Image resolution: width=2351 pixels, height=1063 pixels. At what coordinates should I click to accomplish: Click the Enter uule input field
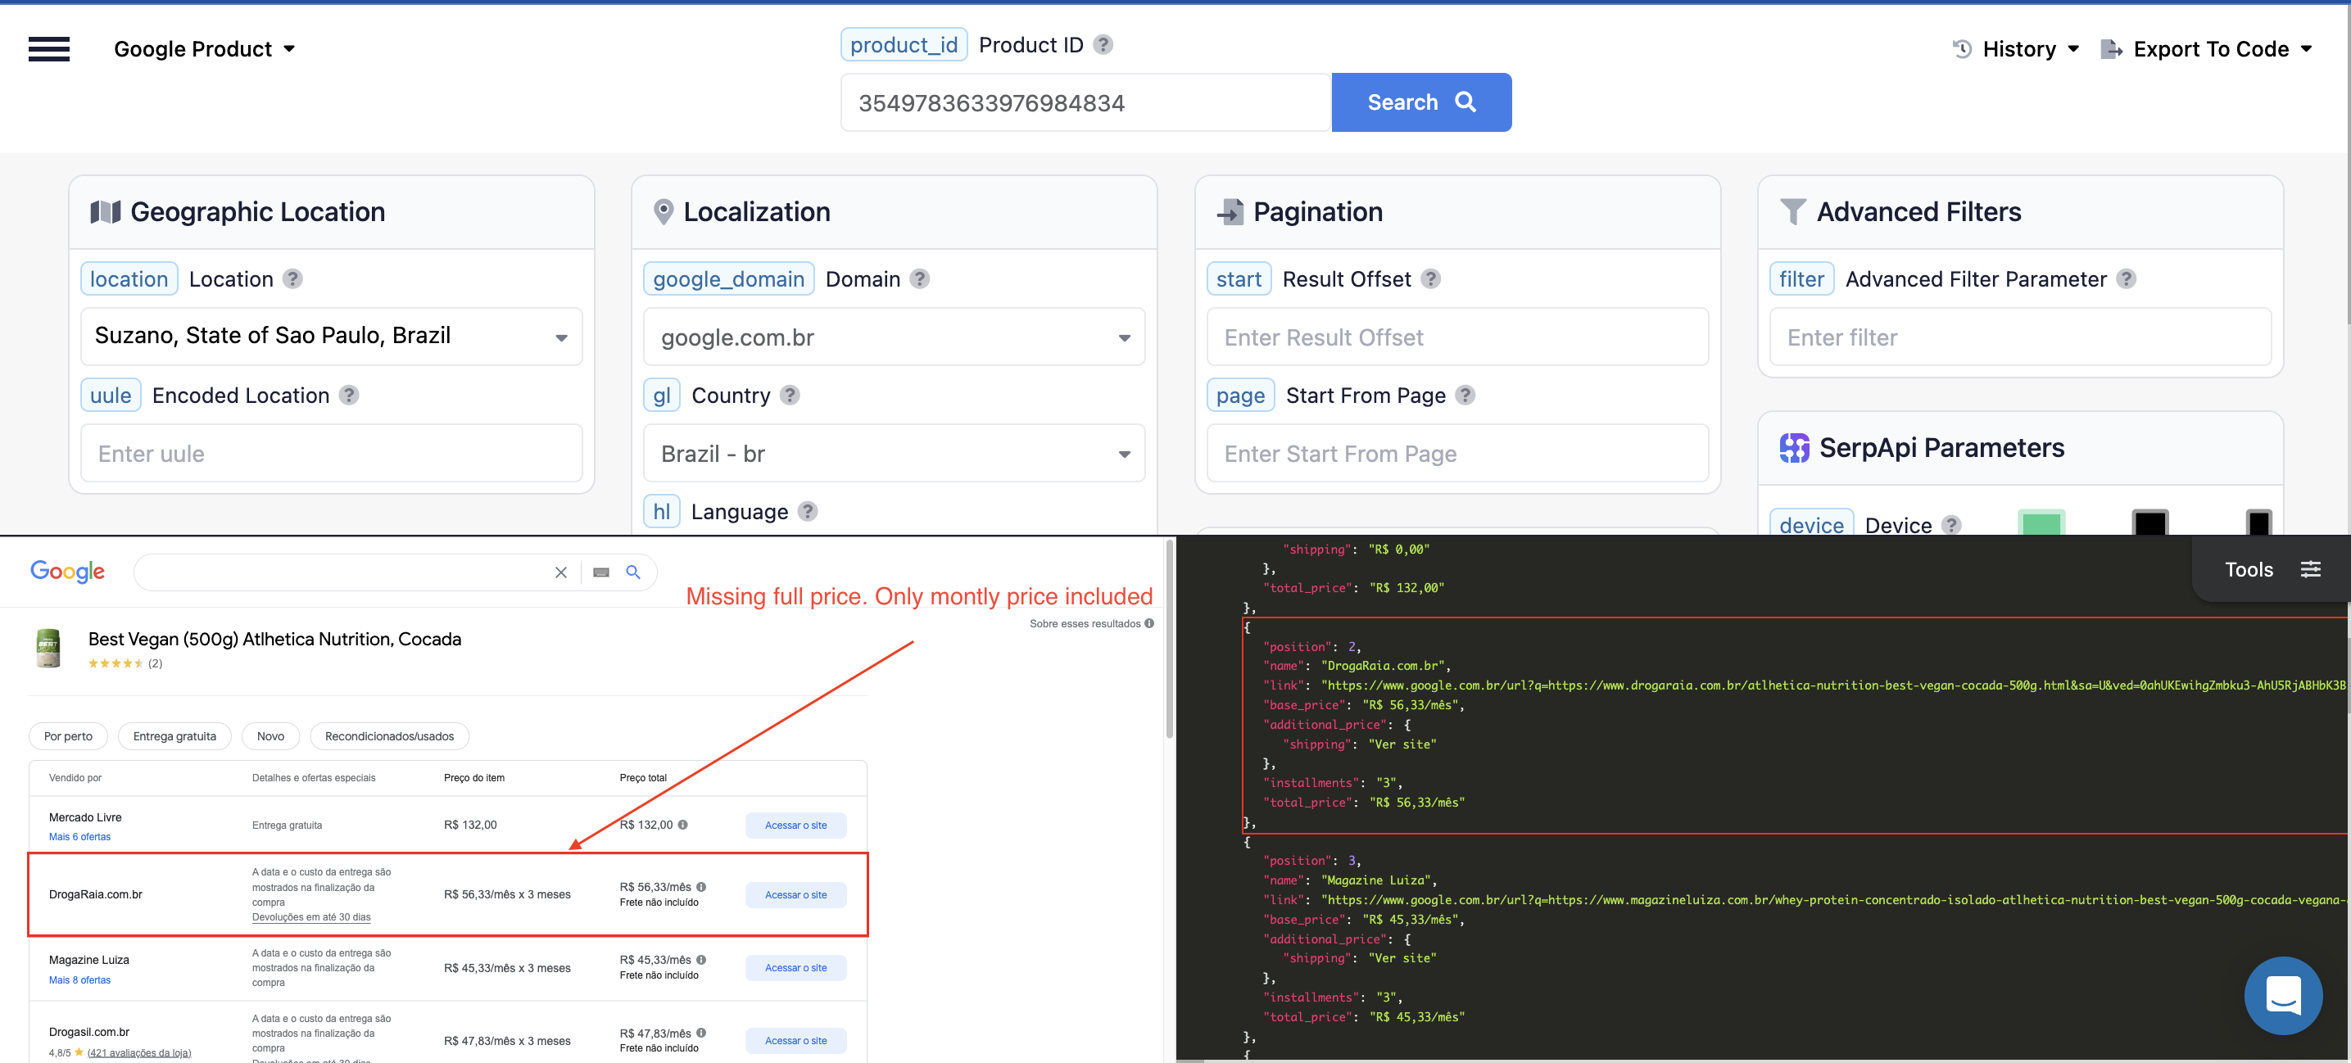pos(331,453)
